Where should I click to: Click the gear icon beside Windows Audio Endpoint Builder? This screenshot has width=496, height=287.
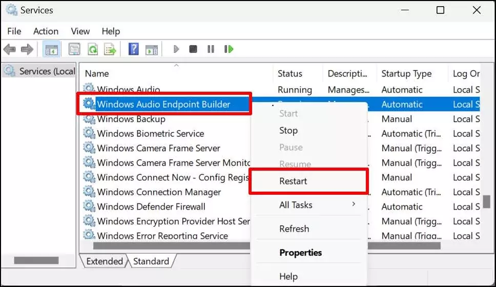tap(89, 104)
